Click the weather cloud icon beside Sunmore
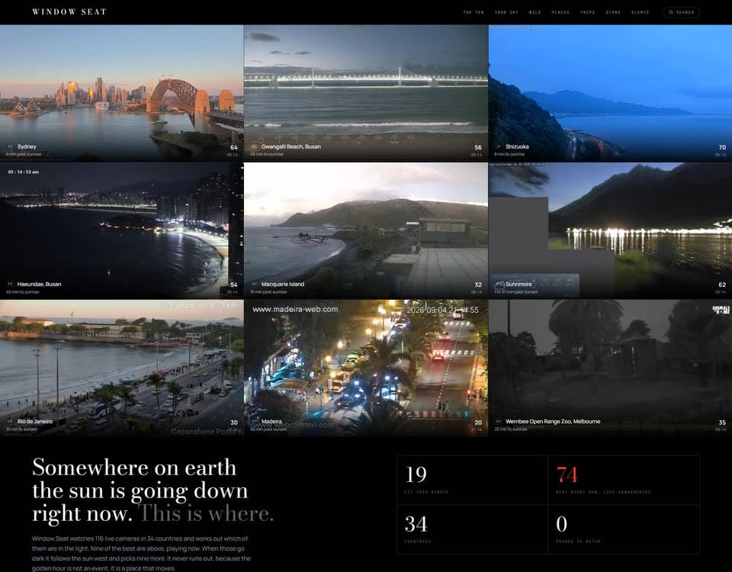 (x=499, y=284)
